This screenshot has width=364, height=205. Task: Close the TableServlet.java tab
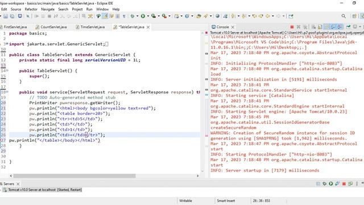148,27
